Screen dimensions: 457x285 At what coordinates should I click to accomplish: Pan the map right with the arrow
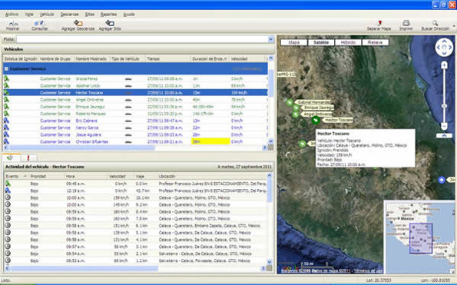(450, 47)
